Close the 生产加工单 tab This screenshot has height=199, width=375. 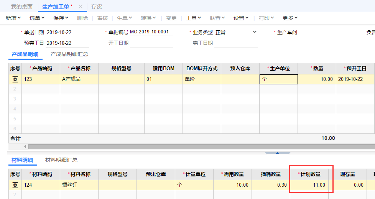[x=80, y=7]
